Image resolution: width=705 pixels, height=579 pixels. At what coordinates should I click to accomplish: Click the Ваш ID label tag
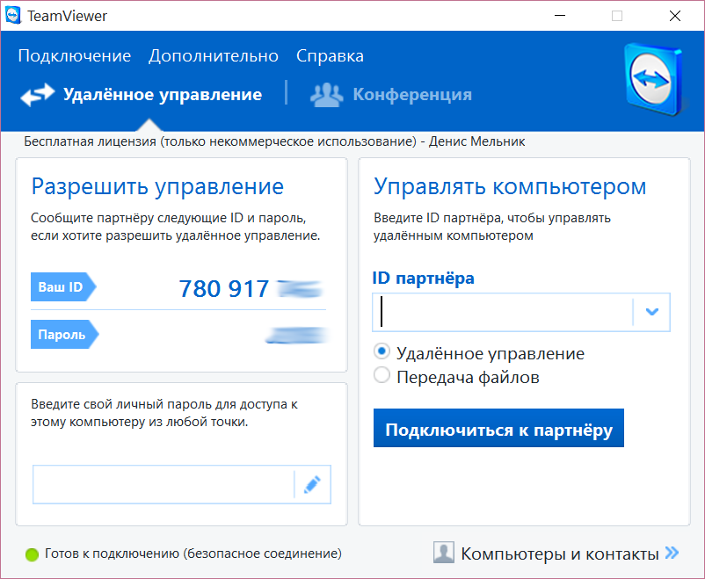coord(63,286)
